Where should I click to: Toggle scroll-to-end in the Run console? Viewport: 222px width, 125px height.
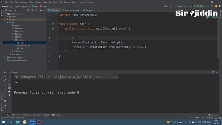[x=9, y=88]
